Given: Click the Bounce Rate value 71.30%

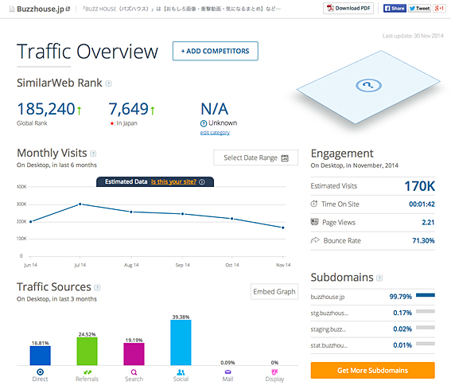Looking at the screenshot, I should 423,240.
